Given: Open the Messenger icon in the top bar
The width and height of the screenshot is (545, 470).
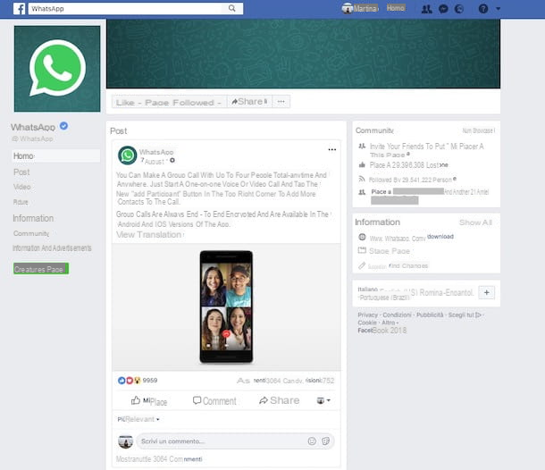Looking at the screenshot, I should click(x=443, y=9).
